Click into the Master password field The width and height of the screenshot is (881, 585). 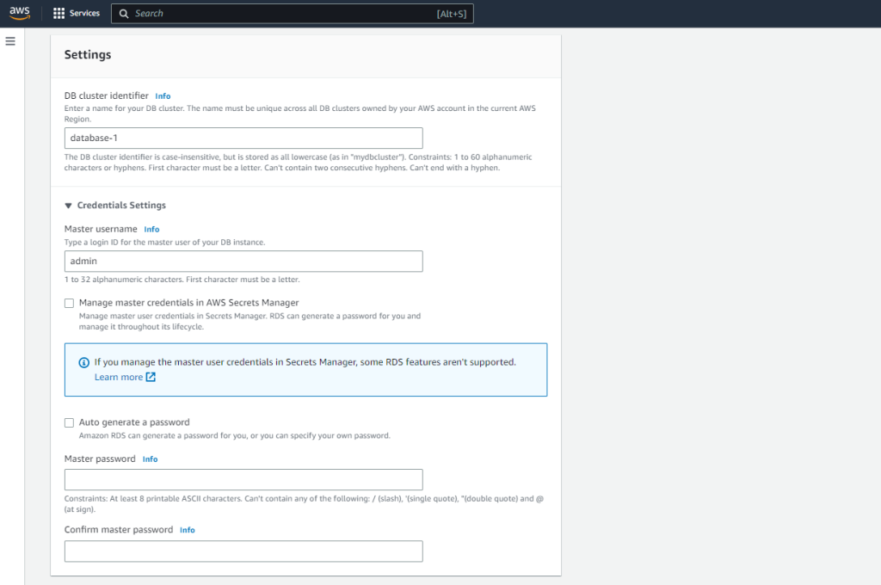pyautogui.click(x=243, y=480)
